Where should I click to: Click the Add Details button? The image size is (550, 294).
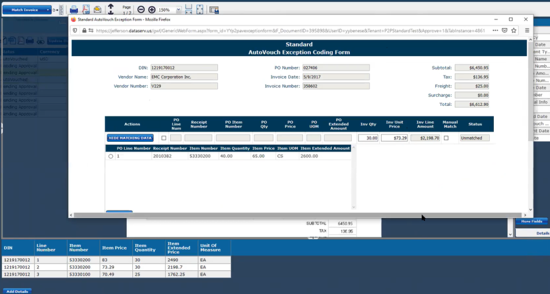pos(17,291)
